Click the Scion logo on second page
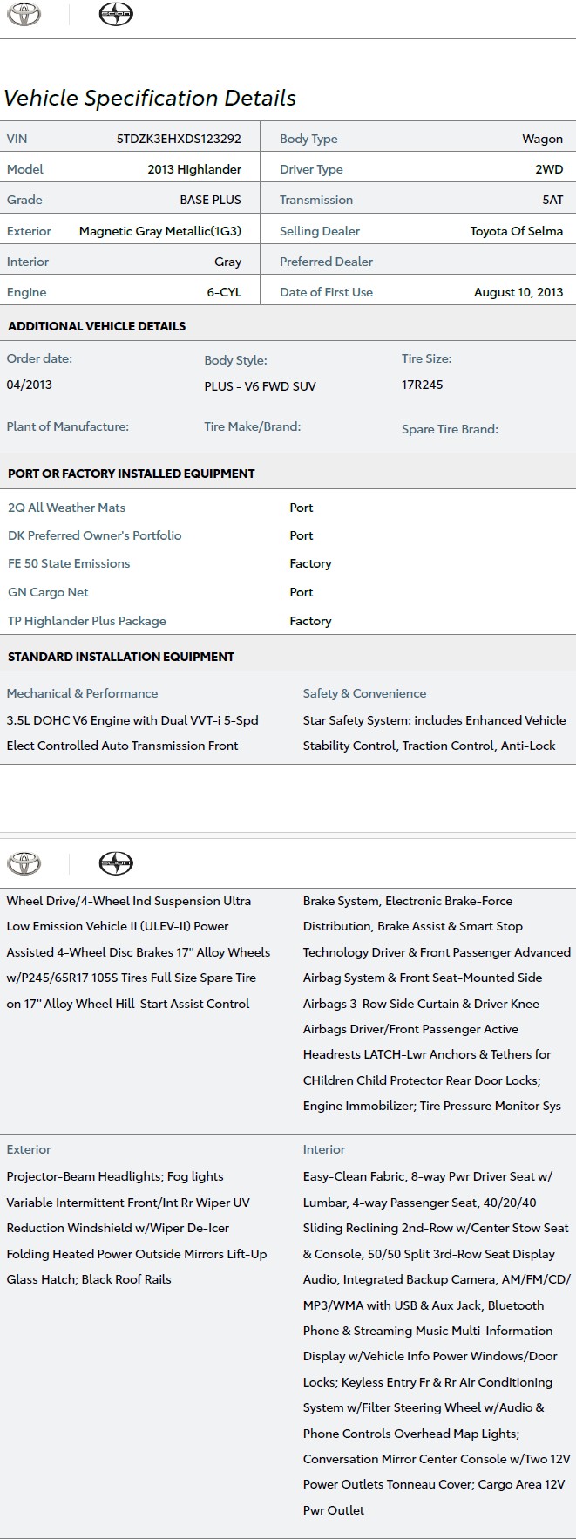The image size is (576, 1540). pos(115,863)
